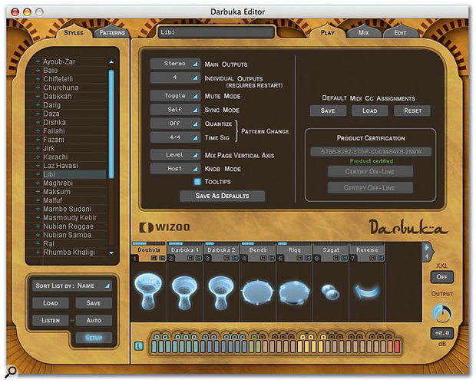Click the plus icon beside Ayoub-Zar
This screenshot has height=383, width=476.
[38, 61]
